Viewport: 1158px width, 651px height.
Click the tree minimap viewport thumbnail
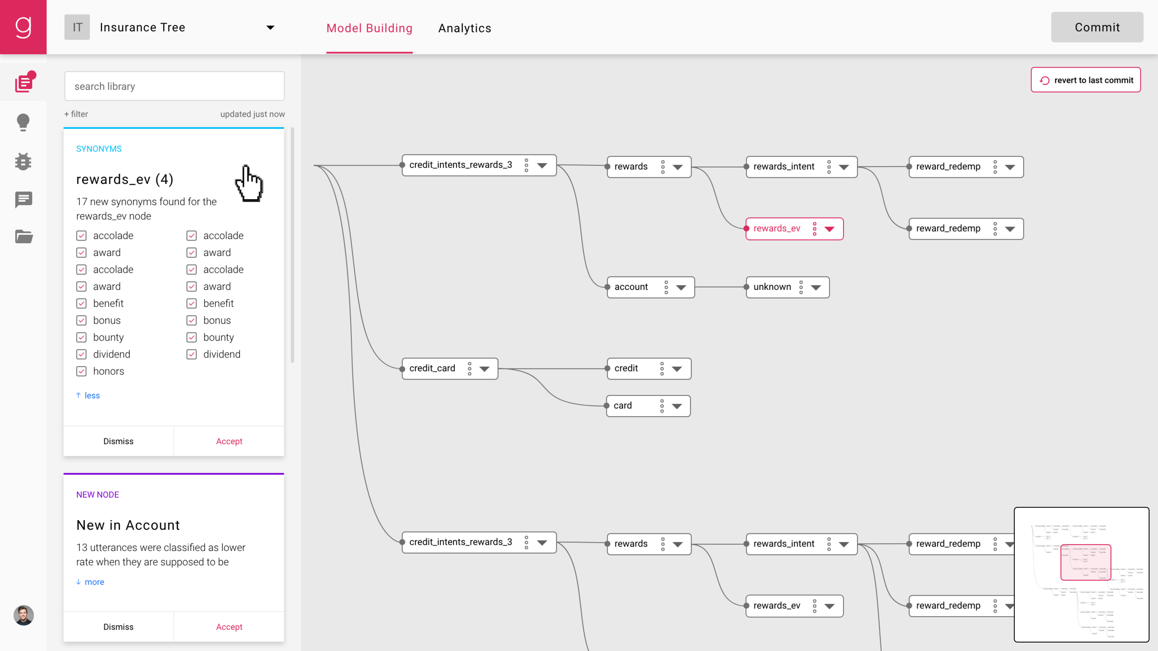point(1085,562)
